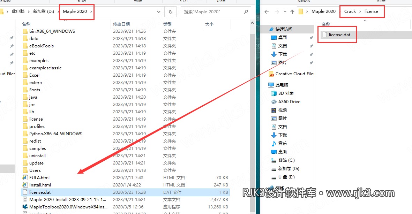The image size is (412, 214).
Task: Select 此电脑 in the navigation pane
Action: tap(282, 85)
